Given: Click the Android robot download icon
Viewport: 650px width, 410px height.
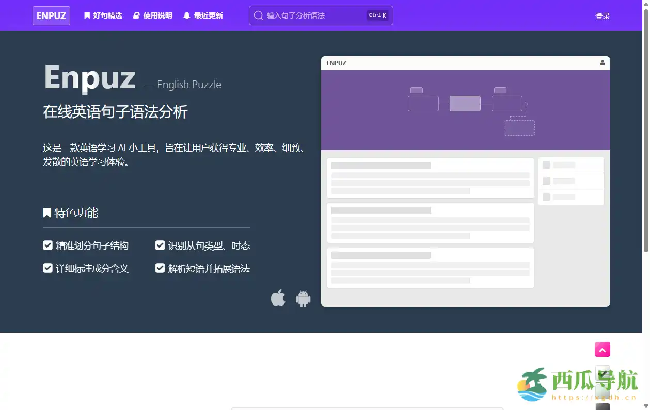Looking at the screenshot, I should click(303, 298).
